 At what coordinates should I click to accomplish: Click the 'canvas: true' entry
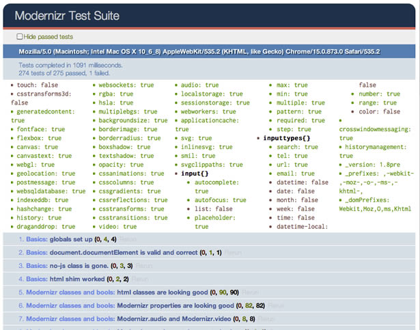(x=38, y=147)
